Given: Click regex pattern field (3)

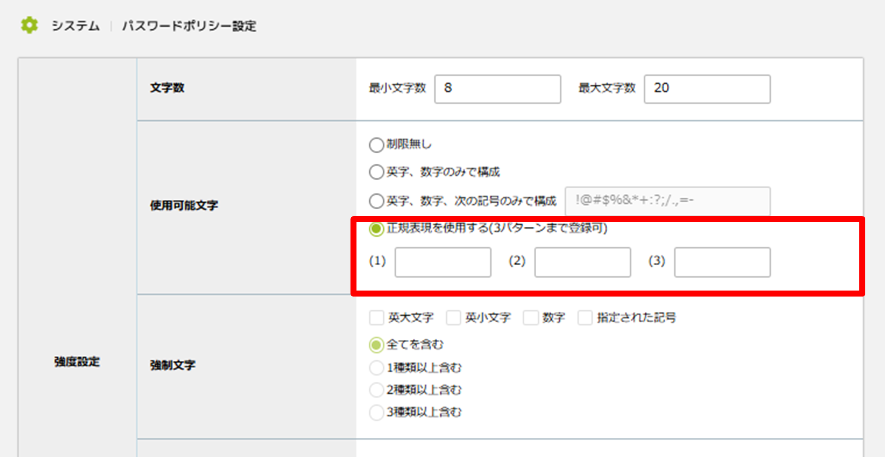Looking at the screenshot, I should point(722,262).
